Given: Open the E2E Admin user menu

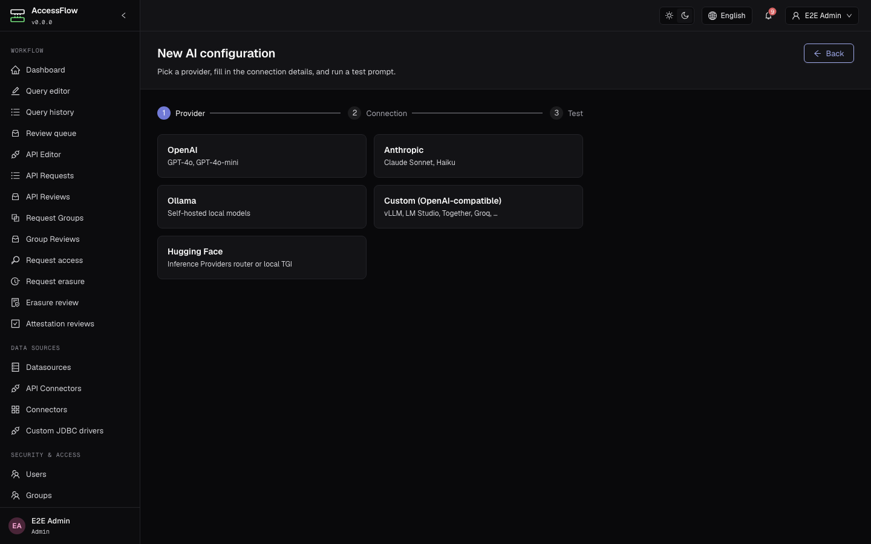Looking at the screenshot, I should [x=821, y=16].
